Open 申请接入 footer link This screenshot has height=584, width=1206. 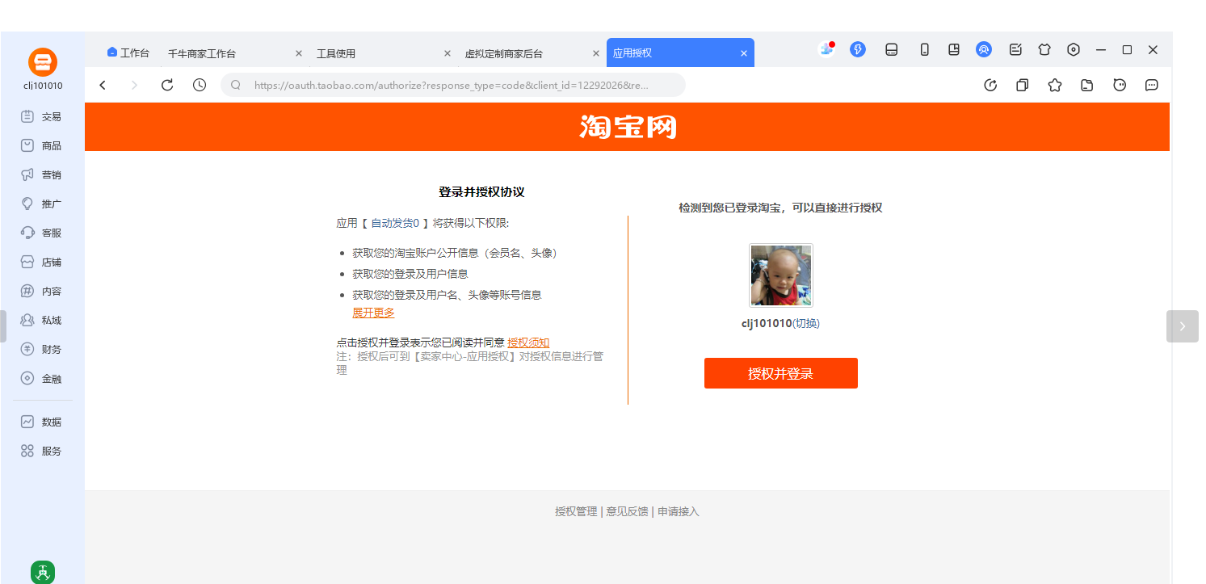(x=679, y=511)
